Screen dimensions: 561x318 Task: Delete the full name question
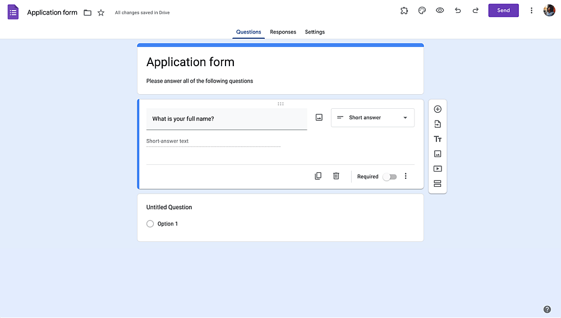tap(336, 176)
